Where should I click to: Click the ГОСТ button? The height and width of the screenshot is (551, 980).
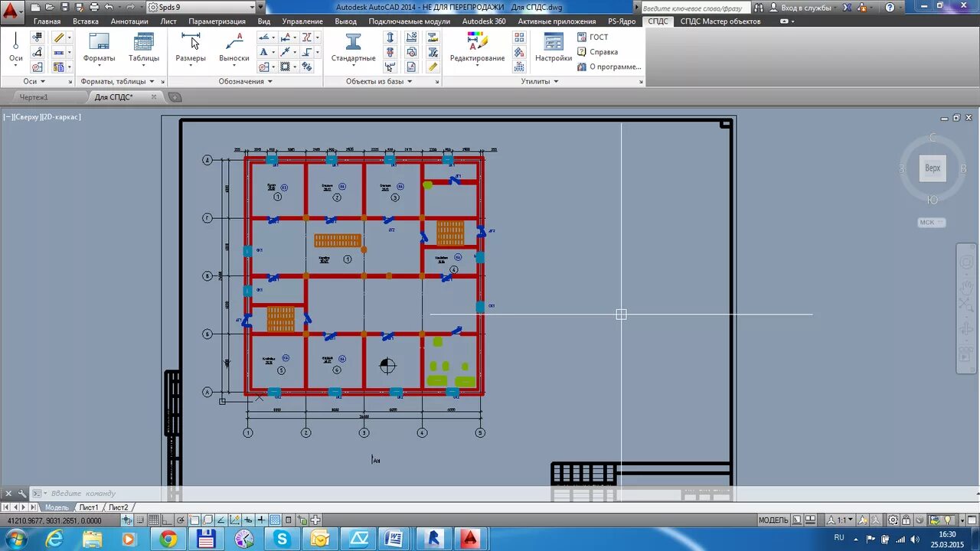tap(592, 37)
